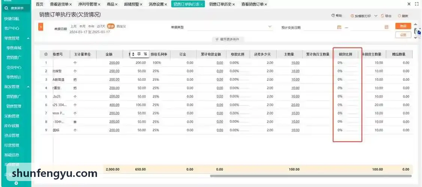The image size is (422, 187).
Task: Close the active 销售订单执行表 tab
Action: click(x=201, y=4)
